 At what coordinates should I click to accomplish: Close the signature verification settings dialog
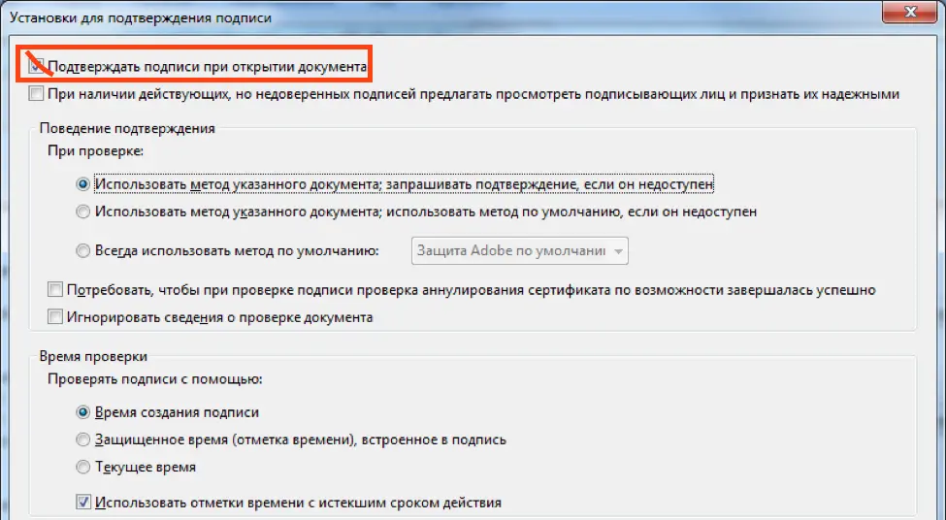coord(912,12)
